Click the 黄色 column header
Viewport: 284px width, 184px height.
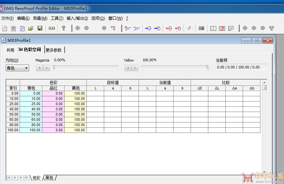click(x=76, y=88)
